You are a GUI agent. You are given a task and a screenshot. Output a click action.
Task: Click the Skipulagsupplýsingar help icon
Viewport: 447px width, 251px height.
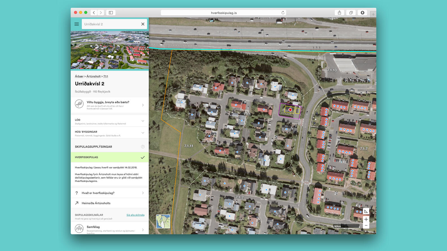tap(143, 147)
